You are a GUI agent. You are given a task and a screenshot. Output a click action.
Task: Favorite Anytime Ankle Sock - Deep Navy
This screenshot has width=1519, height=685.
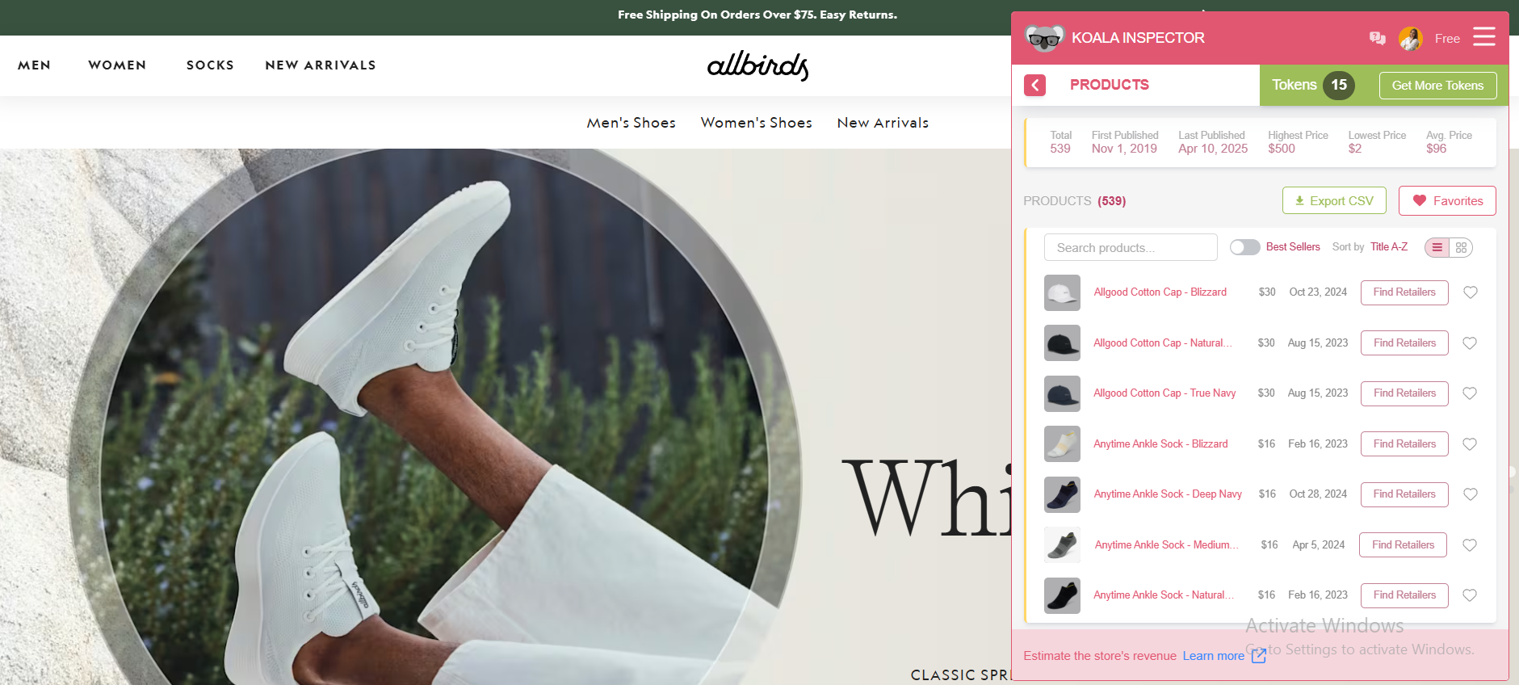pyautogui.click(x=1471, y=494)
